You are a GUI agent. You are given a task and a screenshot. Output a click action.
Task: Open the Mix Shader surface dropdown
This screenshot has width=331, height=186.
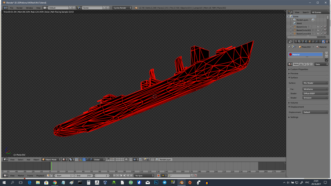click(x=315, y=83)
